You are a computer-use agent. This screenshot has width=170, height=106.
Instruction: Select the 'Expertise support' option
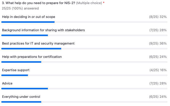pyautogui.click(x=16, y=70)
